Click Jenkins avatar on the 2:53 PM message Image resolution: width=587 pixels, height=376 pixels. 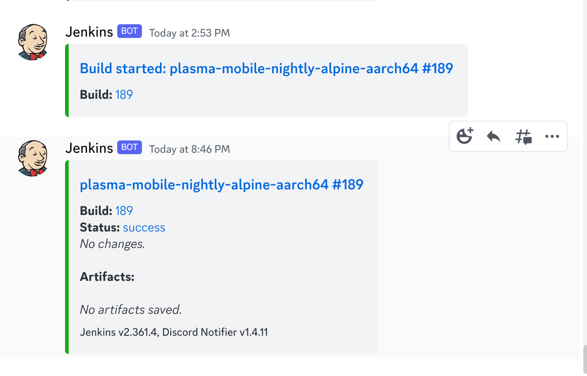tap(33, 42)
